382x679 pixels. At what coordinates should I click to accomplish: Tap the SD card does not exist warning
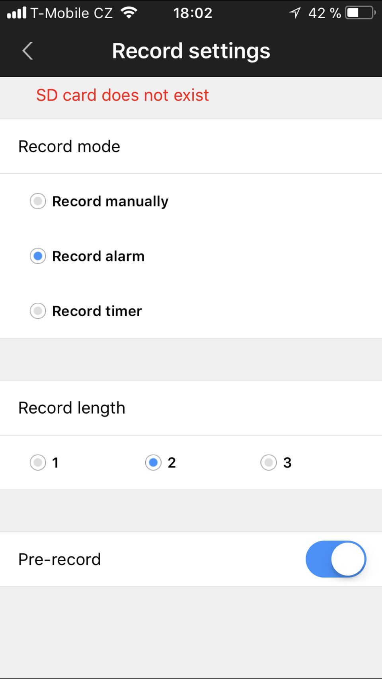[123, 95]
